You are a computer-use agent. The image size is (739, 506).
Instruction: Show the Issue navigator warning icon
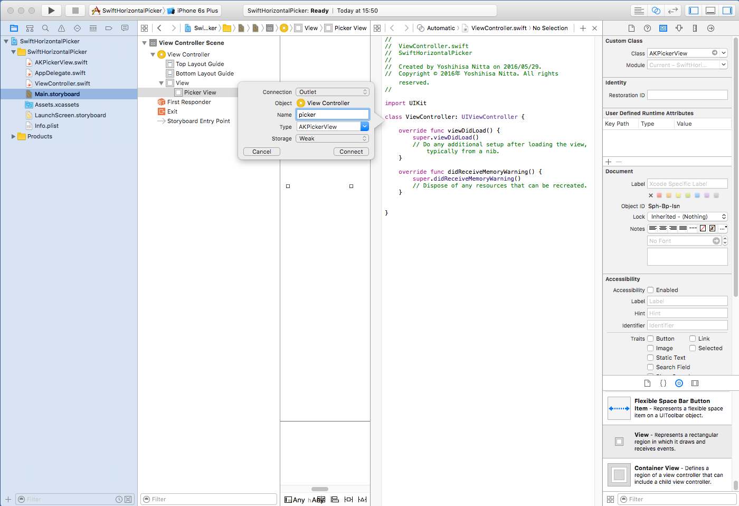(61, 28)
